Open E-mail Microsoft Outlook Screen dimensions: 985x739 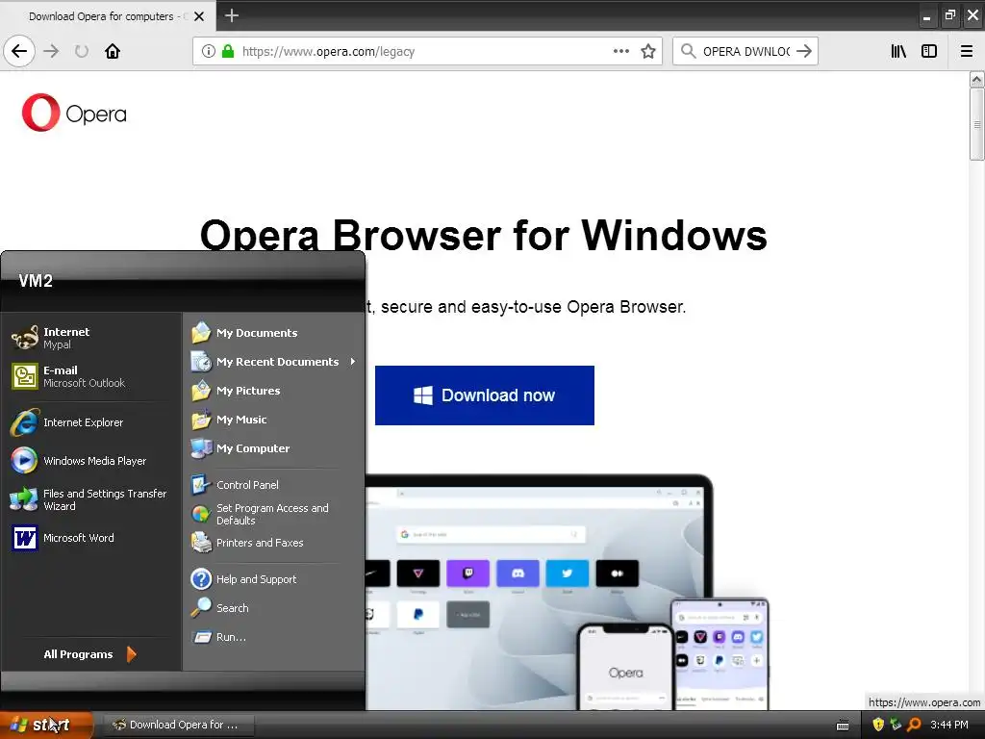pyautogui.click(x=91, y=376)
